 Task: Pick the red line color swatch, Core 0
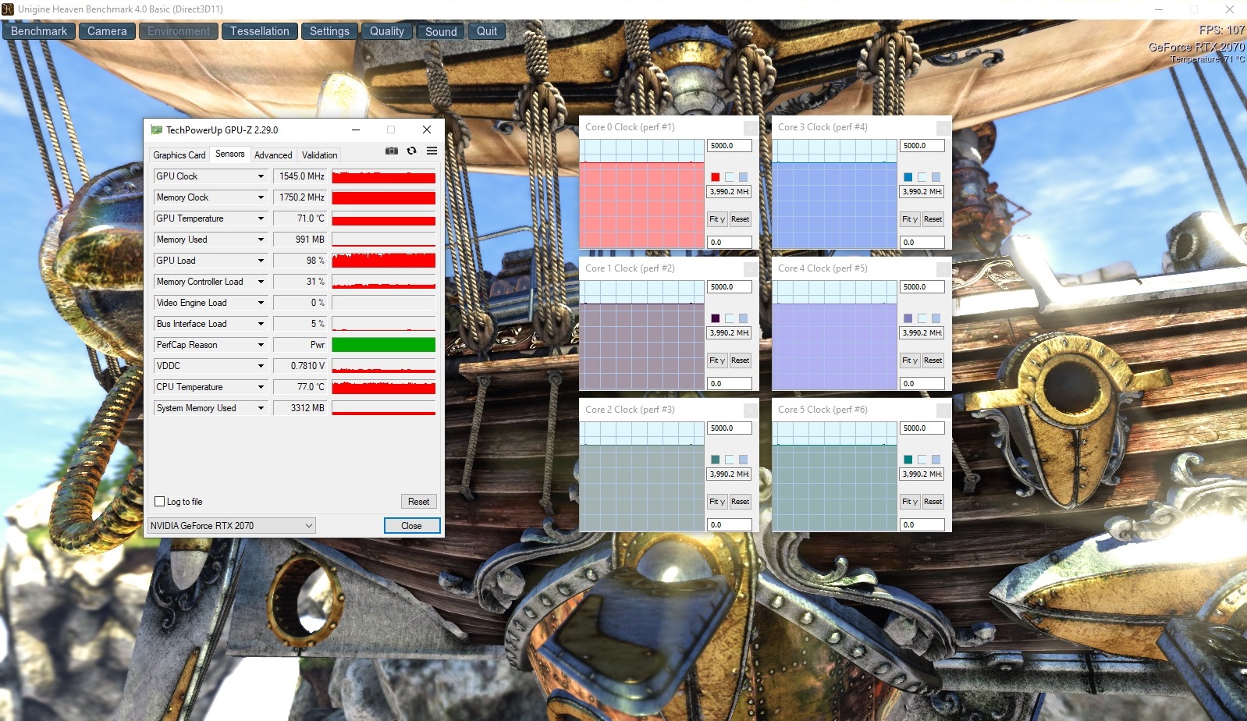tap(716, 177)
